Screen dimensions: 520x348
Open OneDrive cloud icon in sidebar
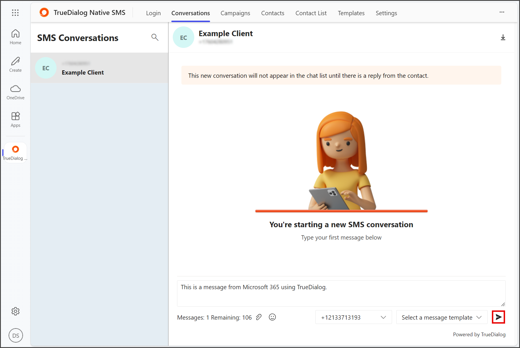15,92
